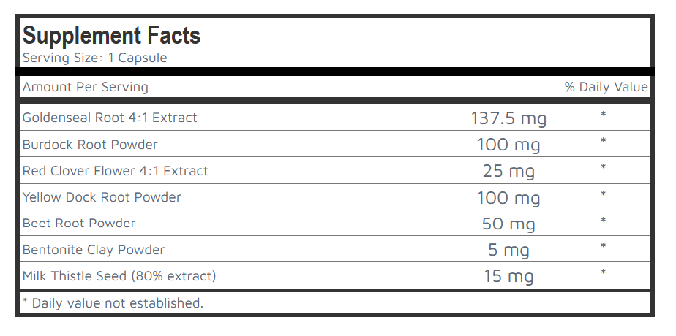Click the Supplement Facts heading
The width and height of the screenshot is (676, 336).
111,35
